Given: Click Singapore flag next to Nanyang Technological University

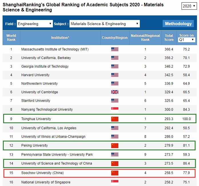Looking at the screenshot, I should pyautogui.click(x=115, y=110).
